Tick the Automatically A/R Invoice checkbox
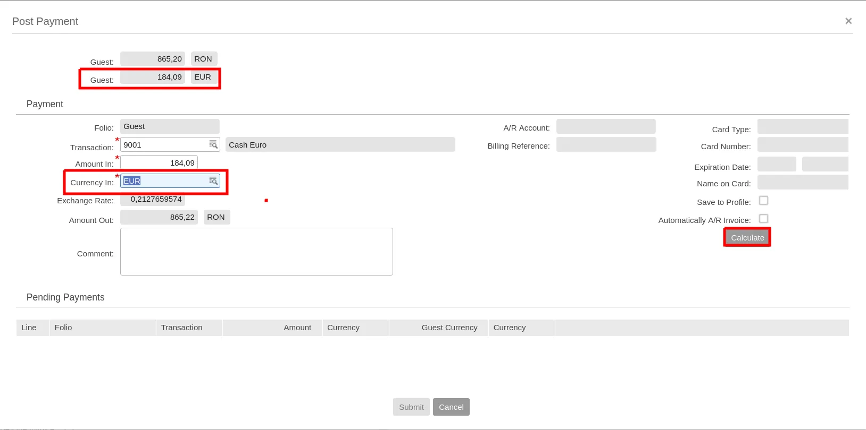Image resolution: width=866 pixels, height=430 pixels. 763,219
